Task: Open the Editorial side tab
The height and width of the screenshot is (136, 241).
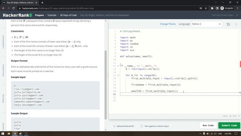Action: click(3, 99)
